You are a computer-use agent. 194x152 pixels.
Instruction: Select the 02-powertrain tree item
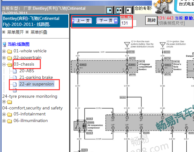coord(28,58)
